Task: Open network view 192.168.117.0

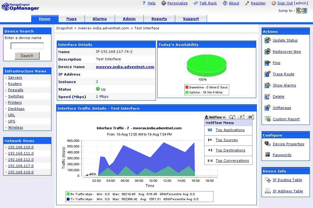Action: click(21, 166)
